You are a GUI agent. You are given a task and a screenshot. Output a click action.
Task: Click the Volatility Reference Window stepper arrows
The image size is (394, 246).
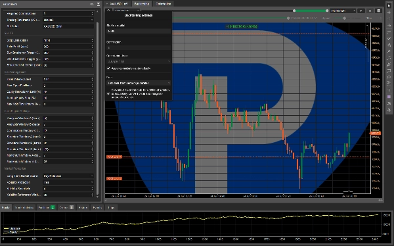point(92,195)
